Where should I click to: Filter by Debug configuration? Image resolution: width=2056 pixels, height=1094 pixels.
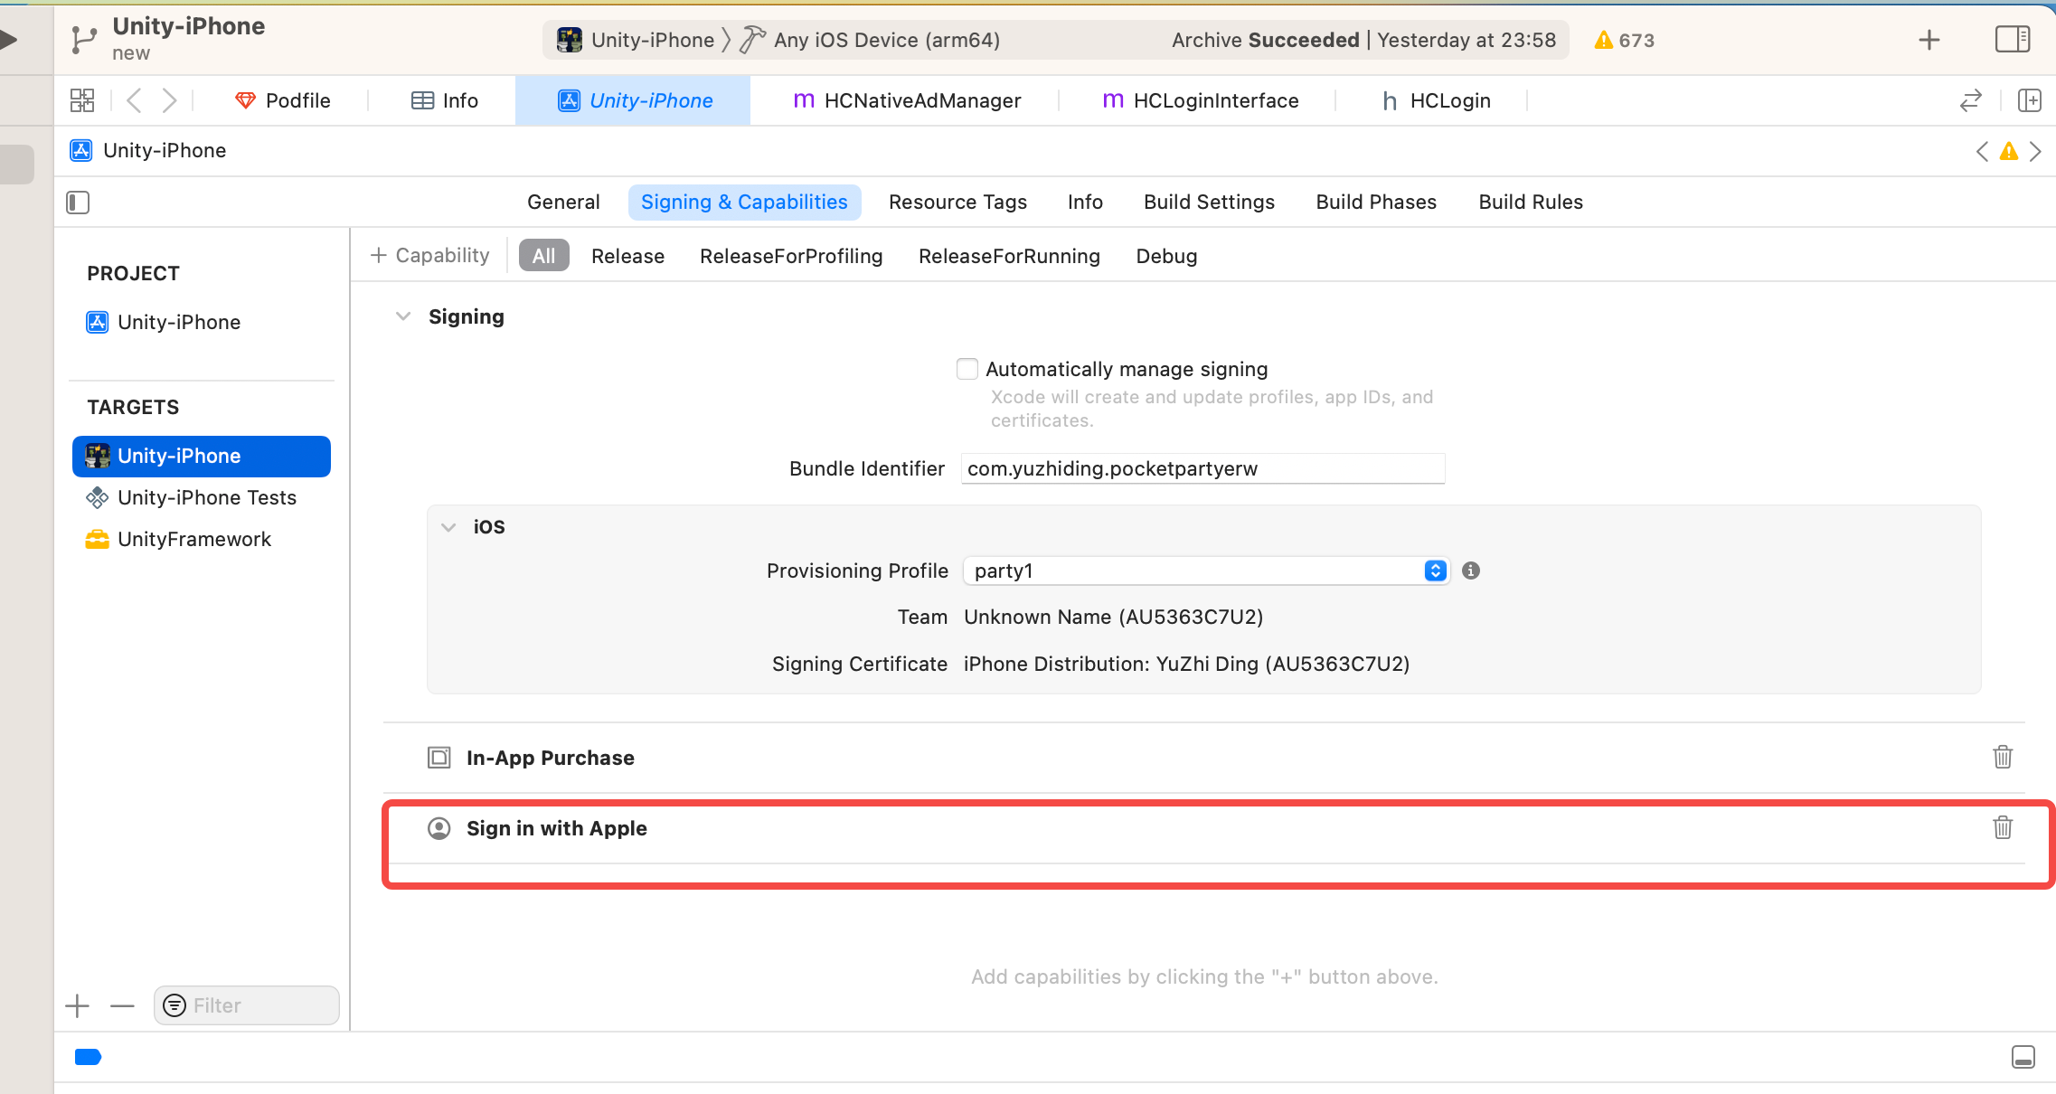click(x=1166, y=256)
